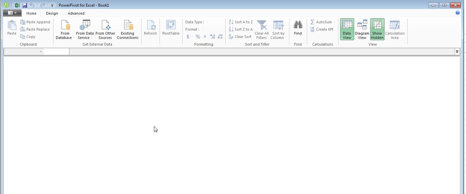Choose From Other Sources import

[105, 30]
